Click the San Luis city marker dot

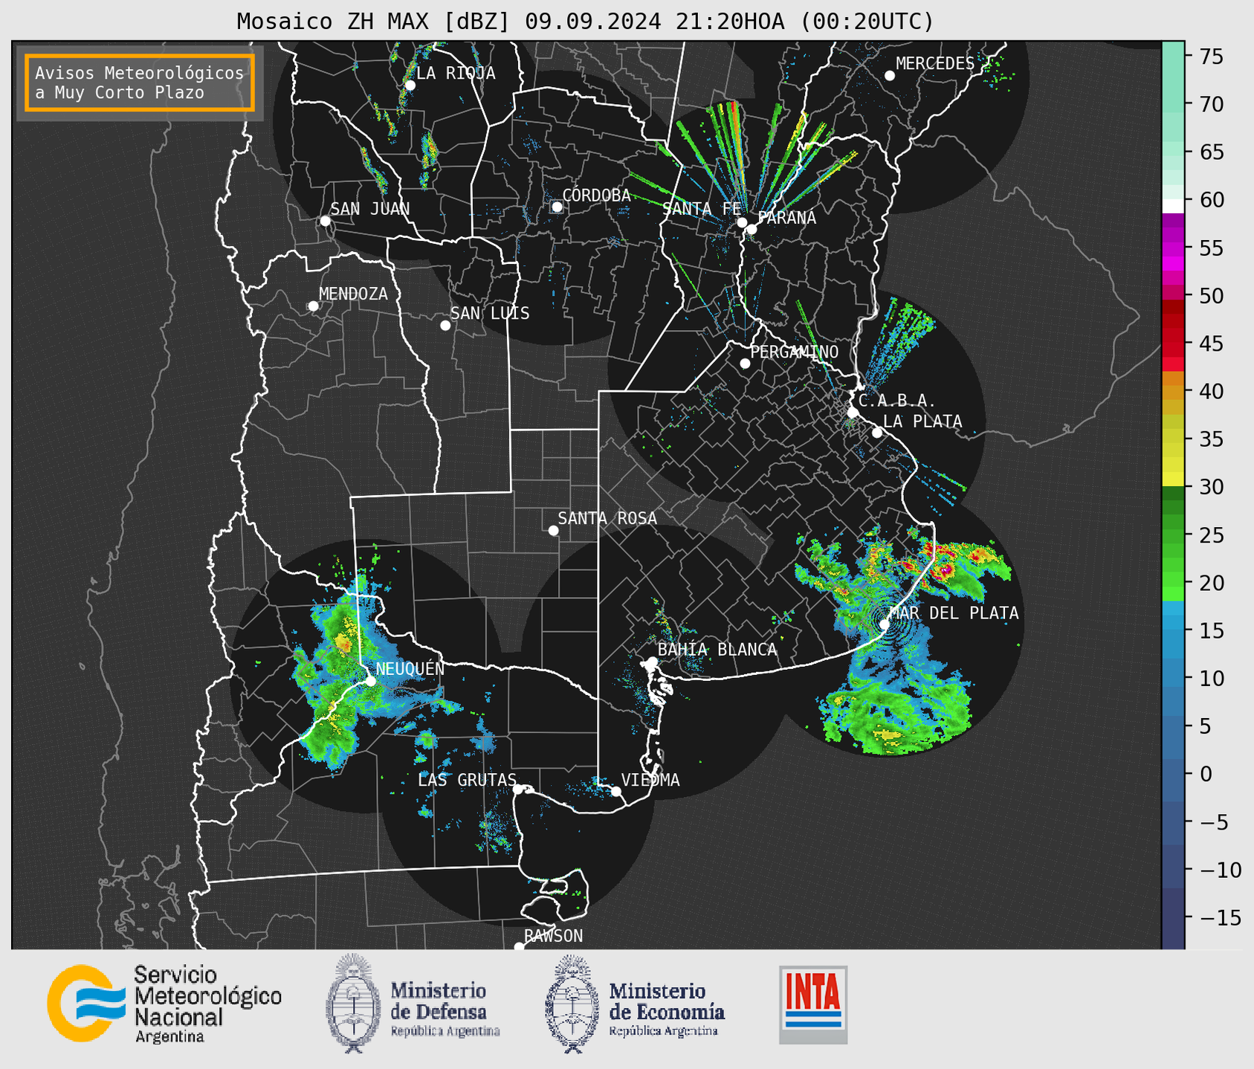445,326
